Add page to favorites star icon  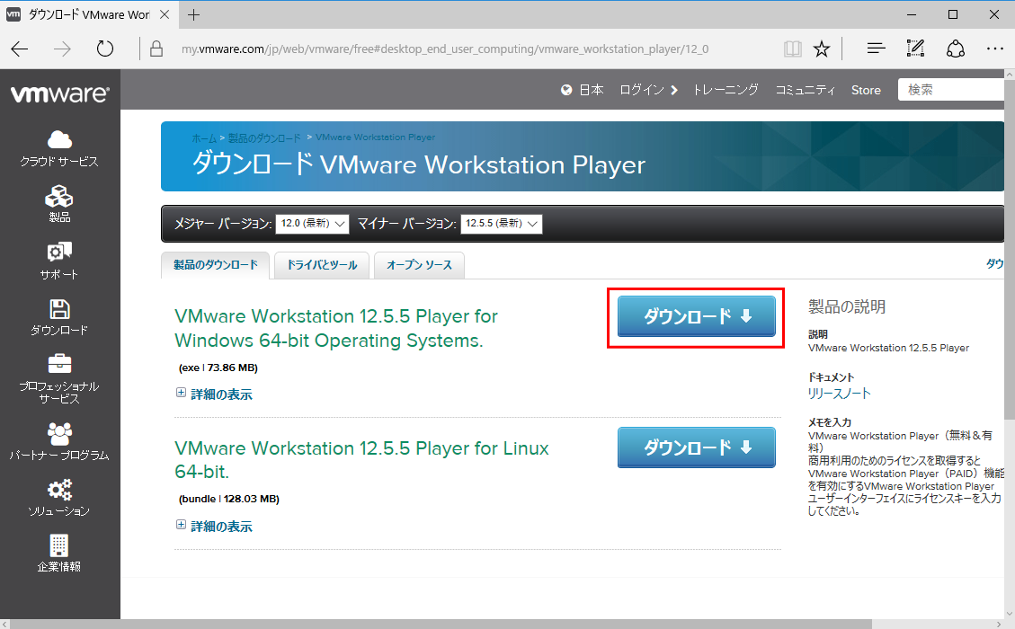822,49
